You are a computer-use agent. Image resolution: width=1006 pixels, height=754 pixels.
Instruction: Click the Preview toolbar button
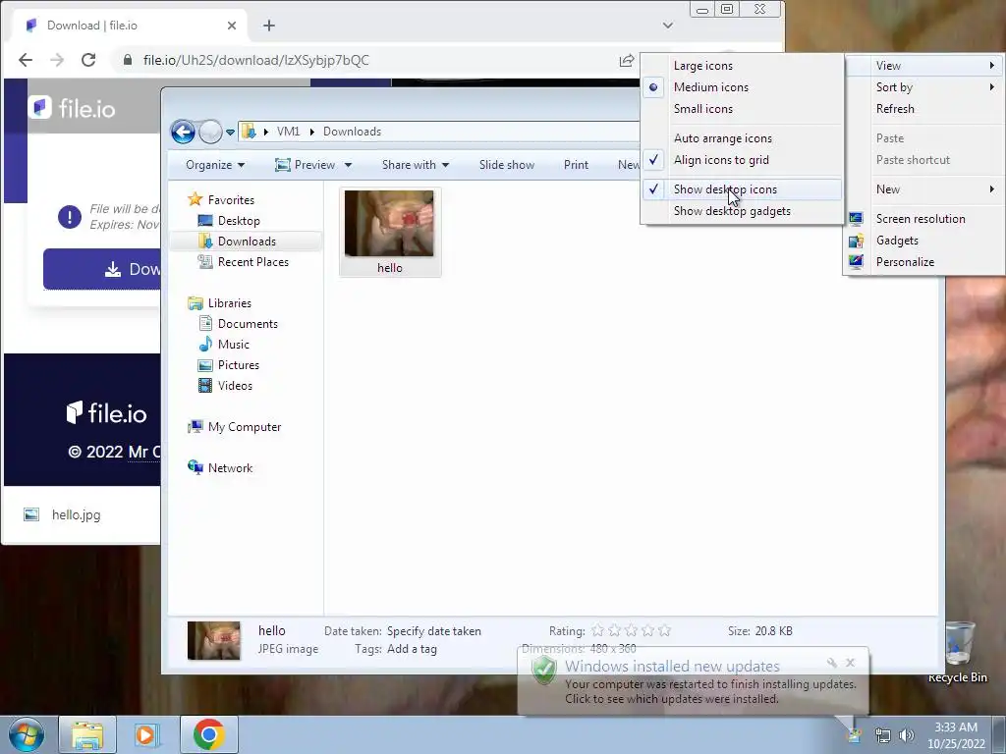pyautogui.click(x=305, y=165)
